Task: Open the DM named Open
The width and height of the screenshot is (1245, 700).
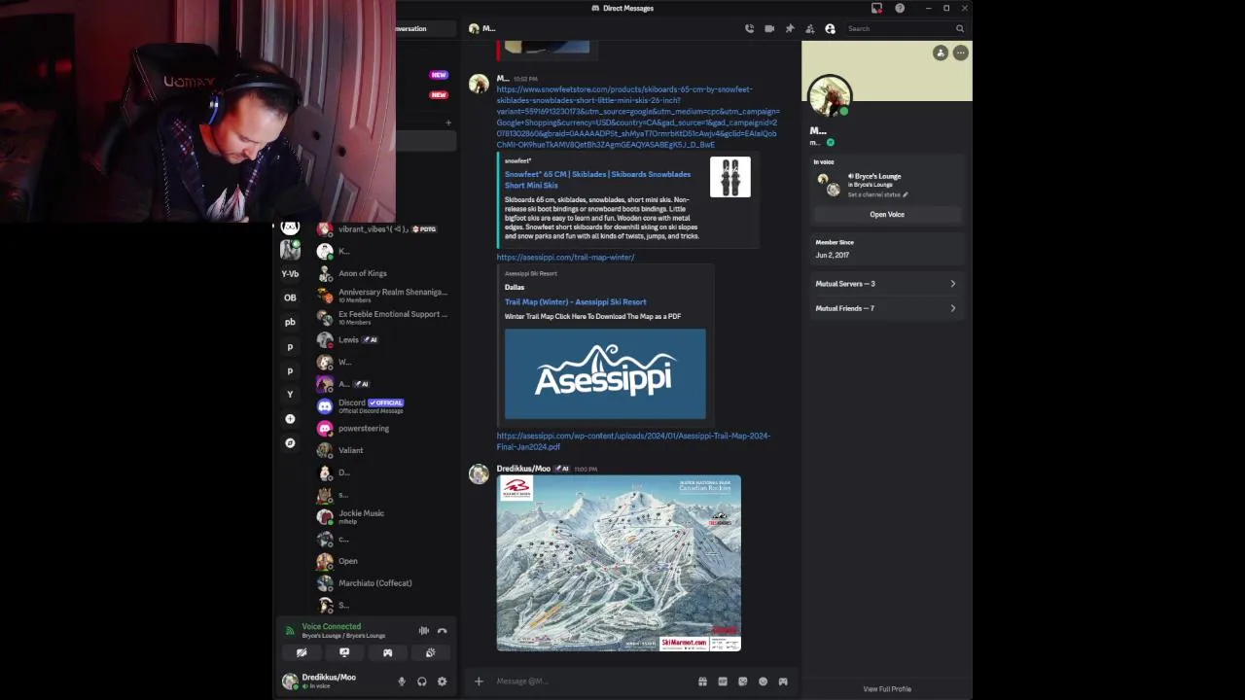Action: pos(383,561)
